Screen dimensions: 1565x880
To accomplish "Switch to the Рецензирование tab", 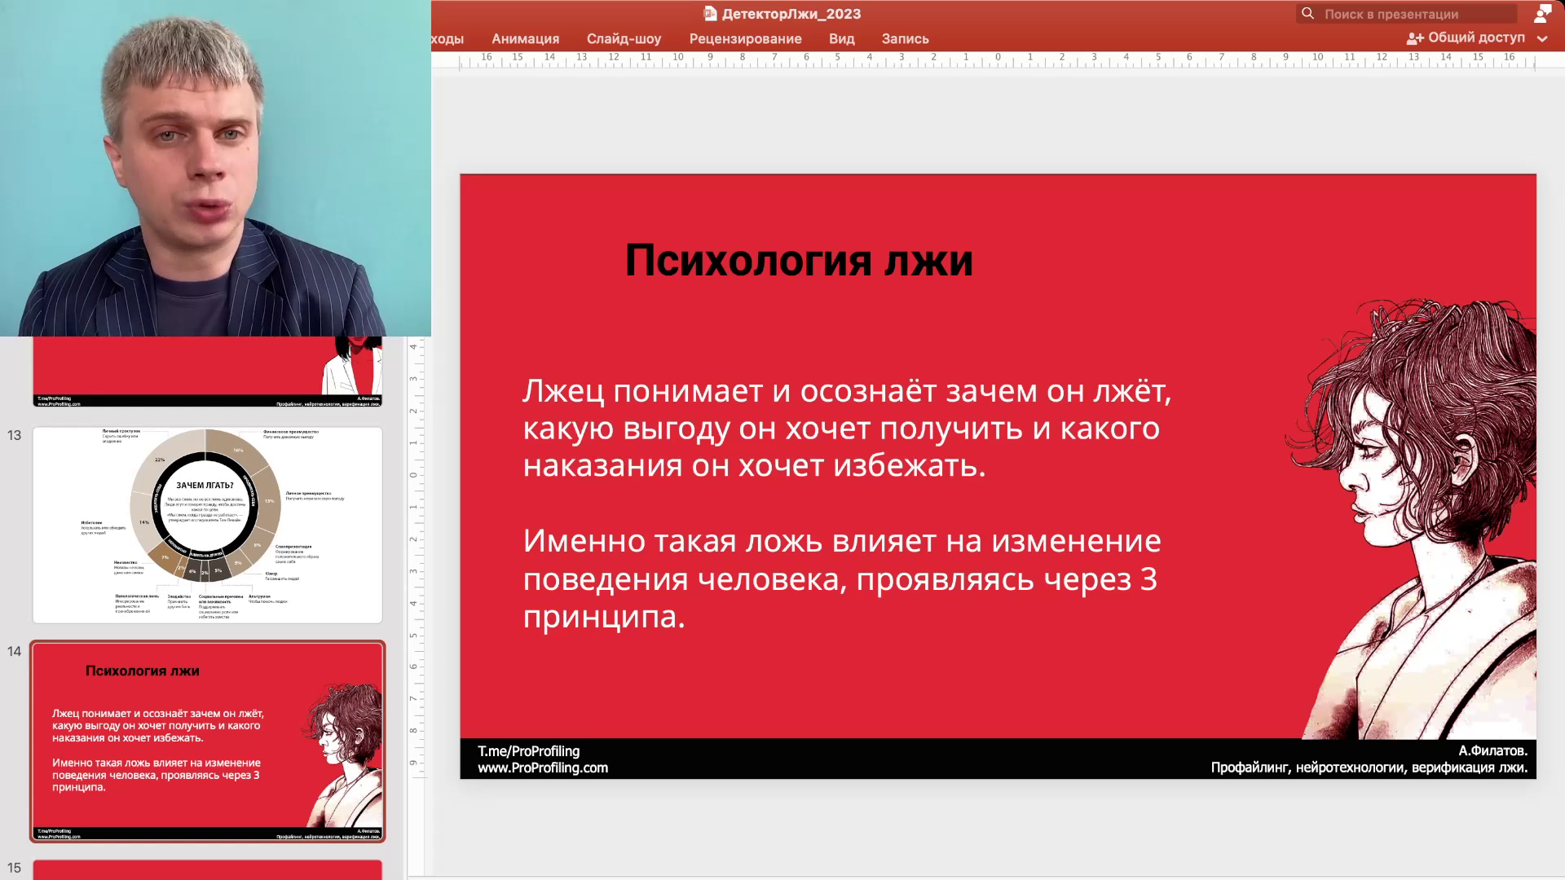I will [745, 38].
